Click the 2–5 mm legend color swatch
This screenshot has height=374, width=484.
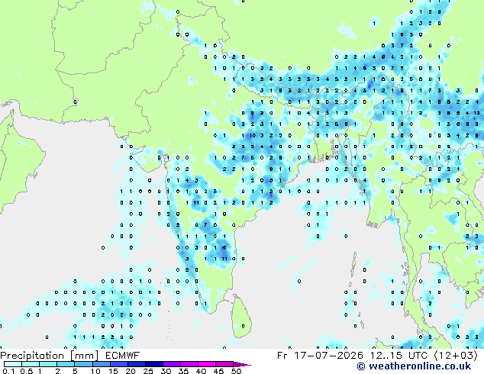click(66, 364)
